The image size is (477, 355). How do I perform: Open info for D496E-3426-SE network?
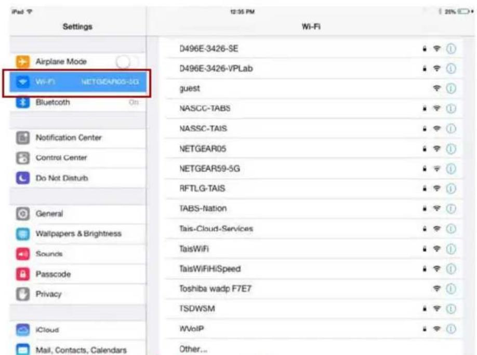point(451,49)
